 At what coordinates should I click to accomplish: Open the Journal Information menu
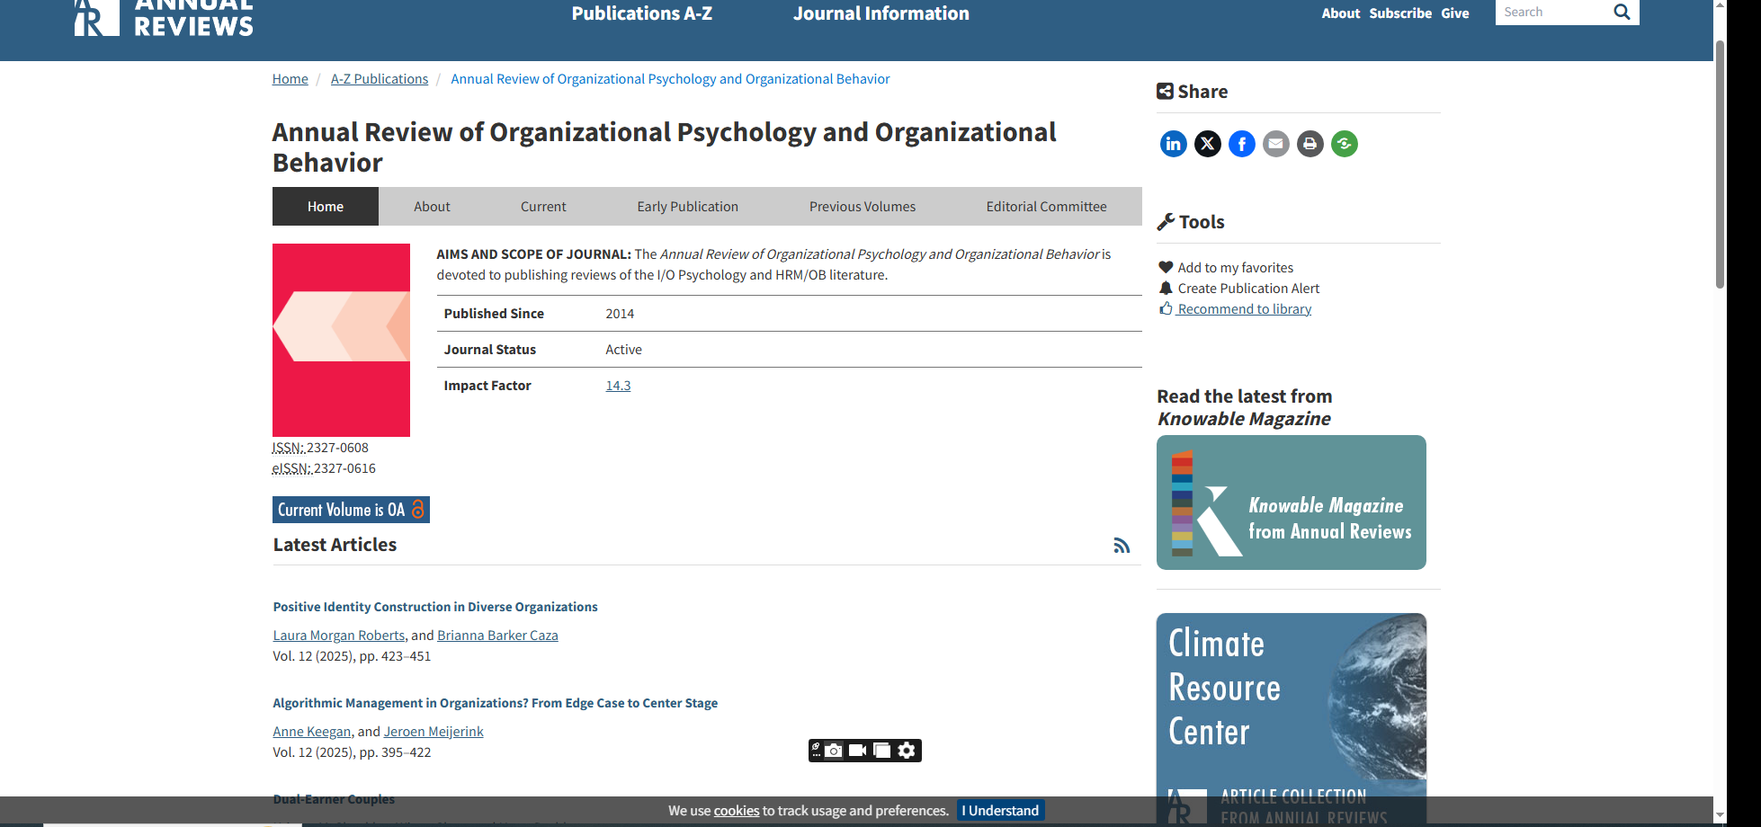880,13
